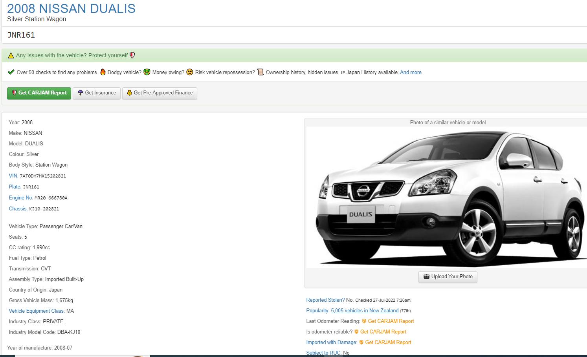This screenshot has width=587, height=357.
Task: Click the 'Year of manufacture: 2008-07' text
Action: tap(40, 348)
